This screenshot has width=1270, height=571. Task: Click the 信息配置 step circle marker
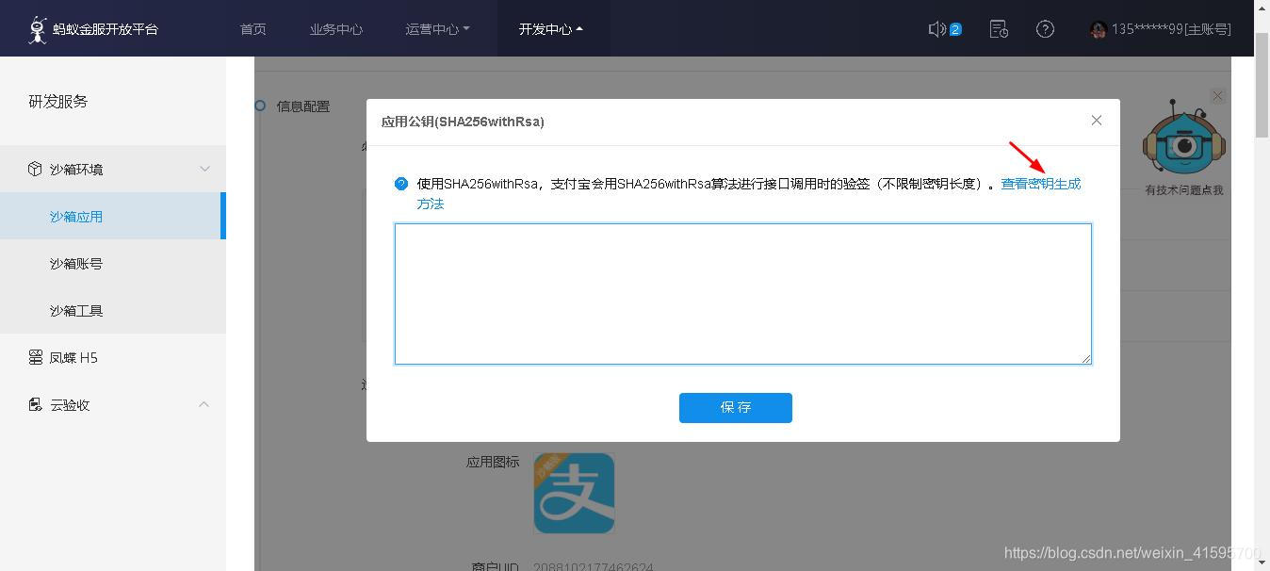click(260, 106)
